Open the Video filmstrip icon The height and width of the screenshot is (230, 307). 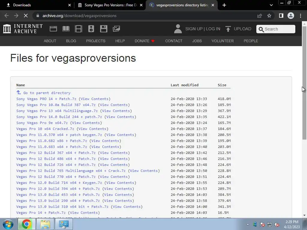(x=79, y=29)
